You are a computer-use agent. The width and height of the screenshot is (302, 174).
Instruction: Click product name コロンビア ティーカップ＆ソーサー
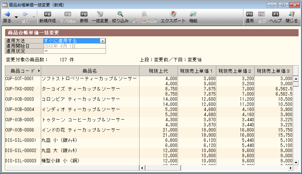point(81,99)
